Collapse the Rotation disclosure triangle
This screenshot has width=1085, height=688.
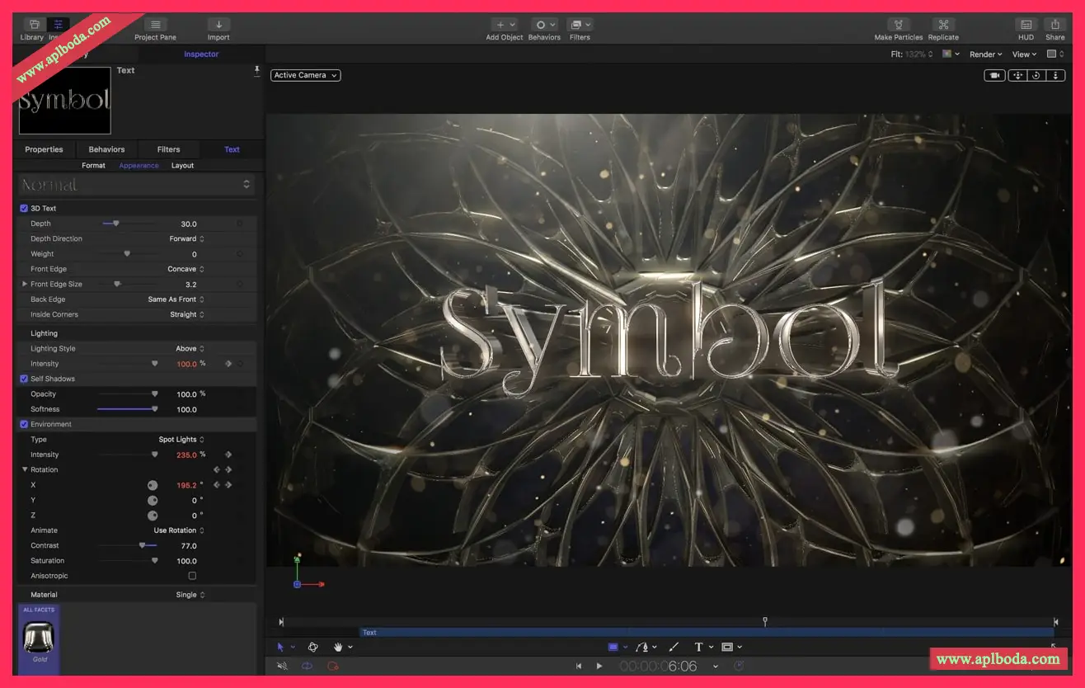[25, 469]
